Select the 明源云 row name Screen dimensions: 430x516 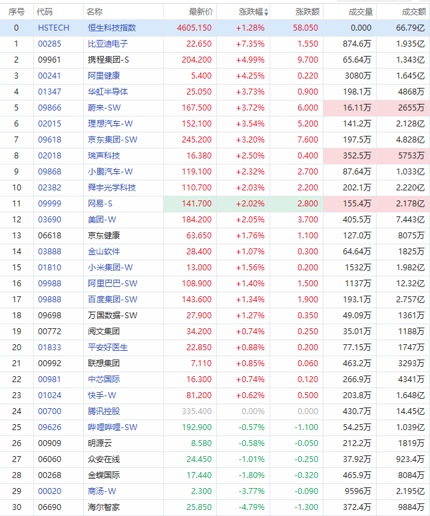(x=100, y=443)
